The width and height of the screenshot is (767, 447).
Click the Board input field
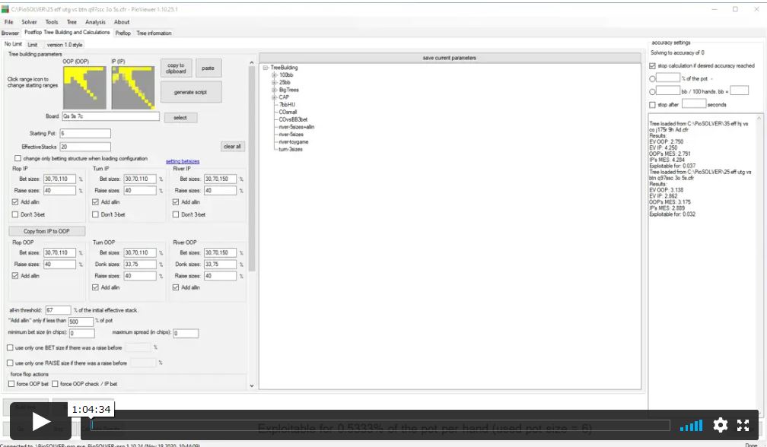point(110,116)
